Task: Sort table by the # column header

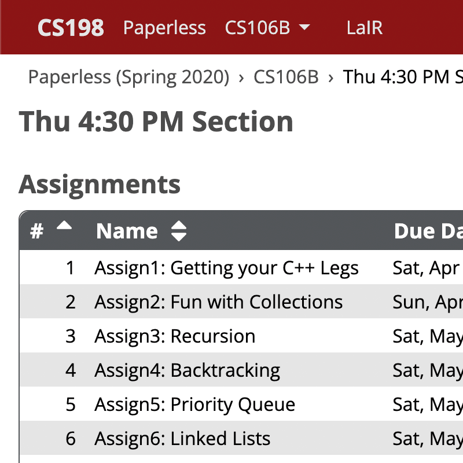Action: 37,231
